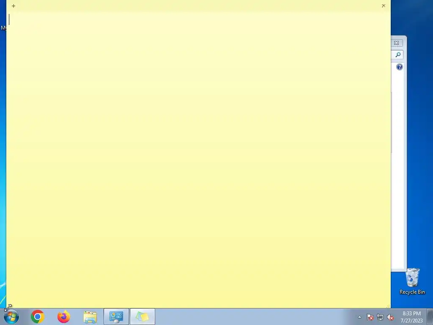Open the muted volume tray icon
Viewport: 433px width, 325px height.
[390, 317]
